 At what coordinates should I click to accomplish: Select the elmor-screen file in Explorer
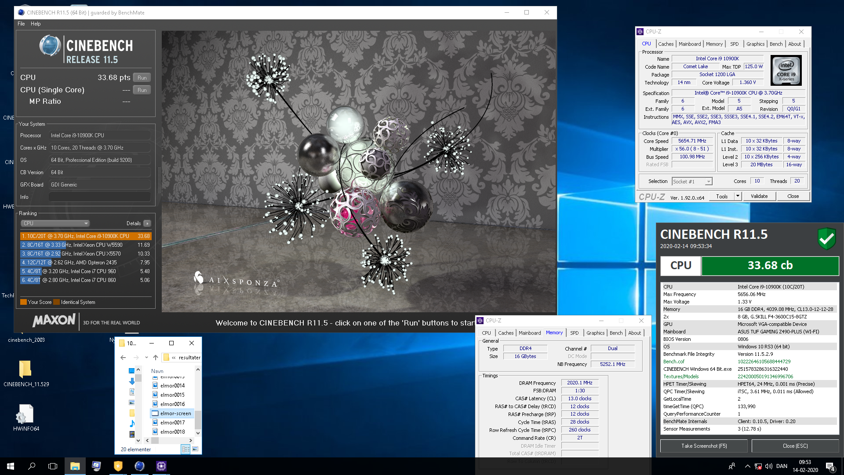coord(171,413)
